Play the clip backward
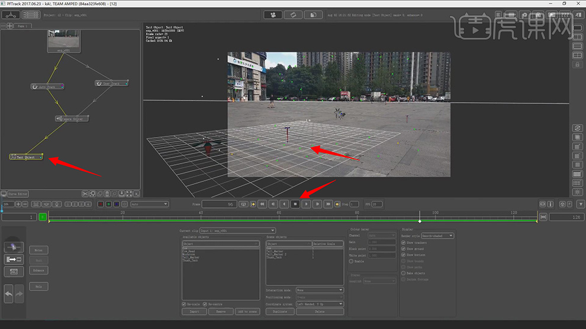 284,204
